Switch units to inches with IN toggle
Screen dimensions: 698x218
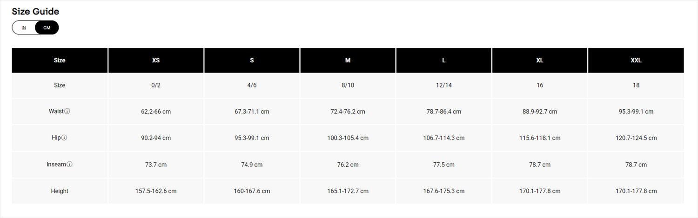point(24,28)
